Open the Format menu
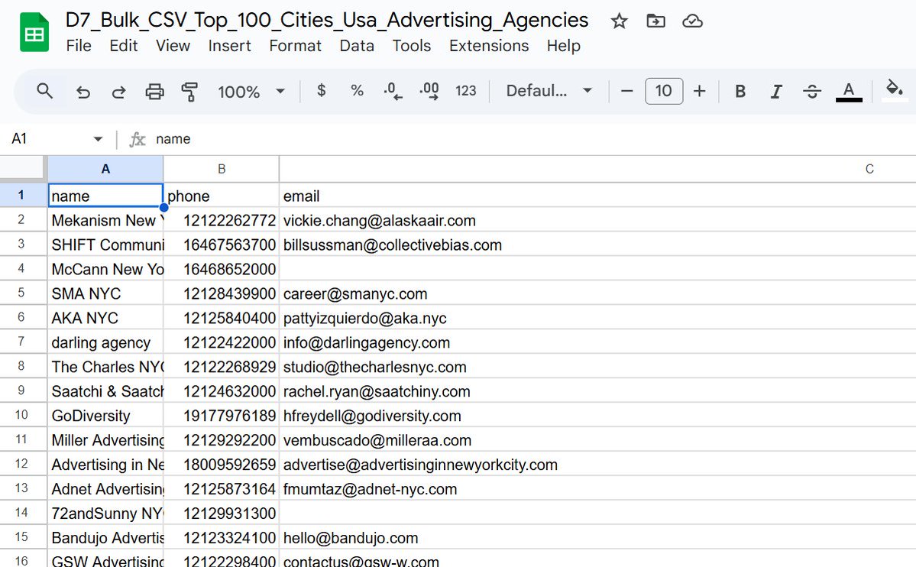This screenshot has width=916, height=567. coord(295,46)
